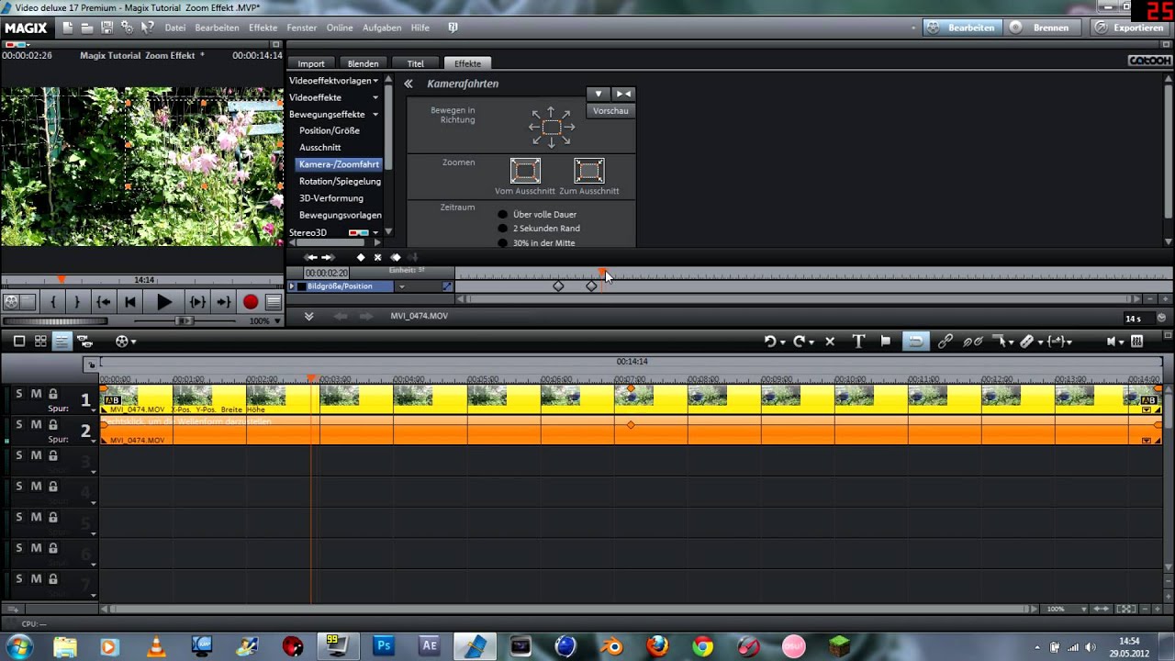Switch to the Import tab
This screenshot has width=1175, height=661.
311,63
